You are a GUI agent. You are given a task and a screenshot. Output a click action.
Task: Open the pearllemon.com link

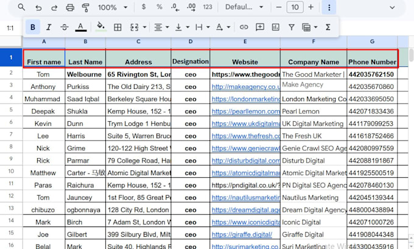click(x=246, y=111)
